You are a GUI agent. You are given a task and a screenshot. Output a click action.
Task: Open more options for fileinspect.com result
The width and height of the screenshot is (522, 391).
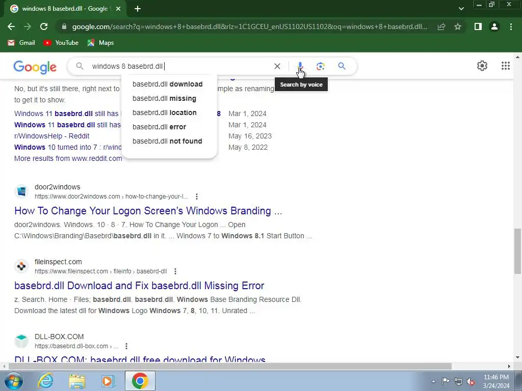pyautogui.click(x=175, y=271)
